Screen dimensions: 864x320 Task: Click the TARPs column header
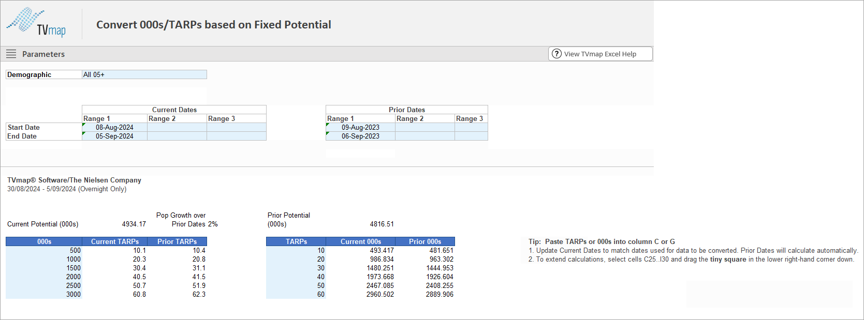pos(296,241)
